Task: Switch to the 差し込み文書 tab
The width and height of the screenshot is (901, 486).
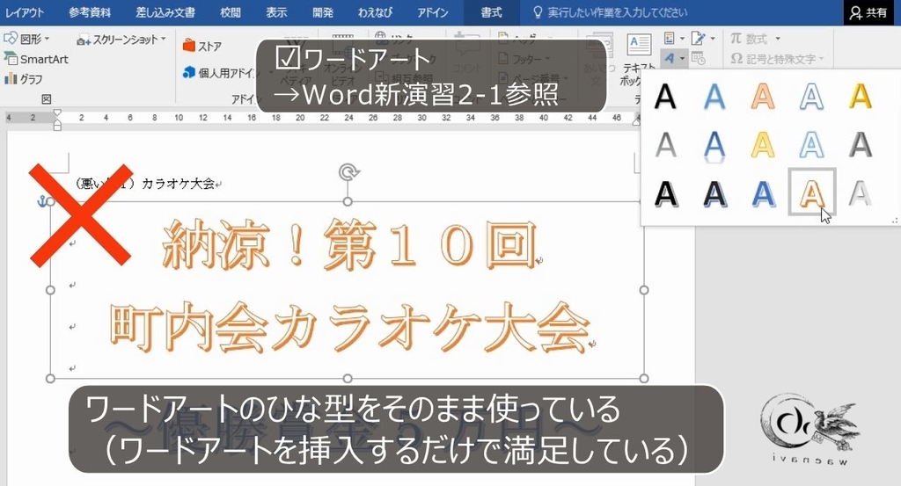Action: 165,12
